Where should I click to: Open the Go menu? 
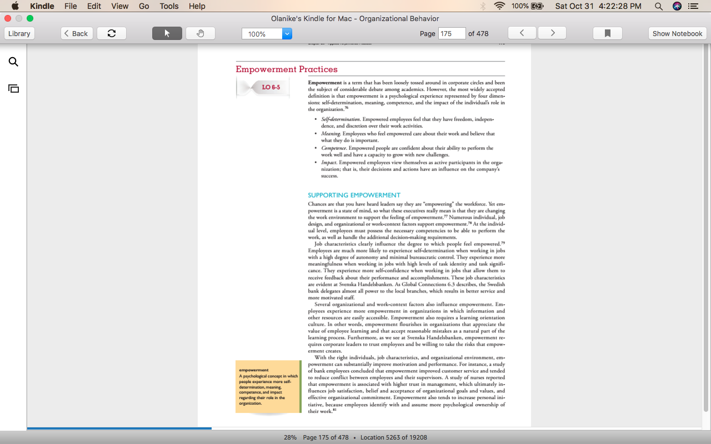click(x=144, y=6)
